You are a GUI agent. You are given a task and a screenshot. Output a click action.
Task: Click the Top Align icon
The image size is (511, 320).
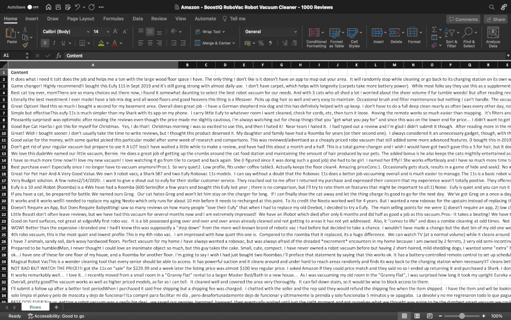pyautogui.click(x=141, y=31)
